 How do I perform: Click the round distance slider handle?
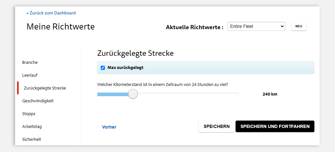133,94
